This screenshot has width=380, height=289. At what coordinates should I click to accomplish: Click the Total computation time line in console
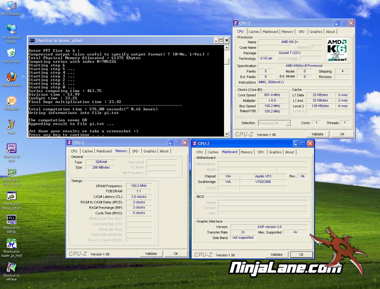(93, 109)
